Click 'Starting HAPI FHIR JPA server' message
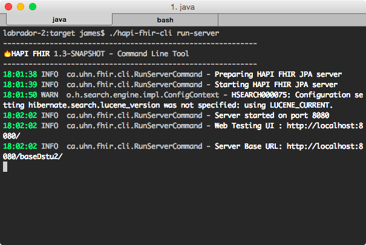The width and height of the screenshot is (366, 245). click(x=276, y=85)
